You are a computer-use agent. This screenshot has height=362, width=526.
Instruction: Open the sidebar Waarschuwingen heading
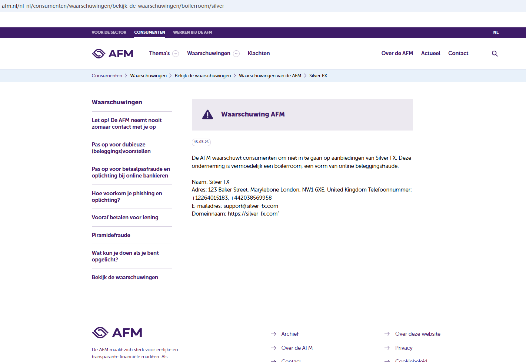pyautogui.click(x=117, y=102)
